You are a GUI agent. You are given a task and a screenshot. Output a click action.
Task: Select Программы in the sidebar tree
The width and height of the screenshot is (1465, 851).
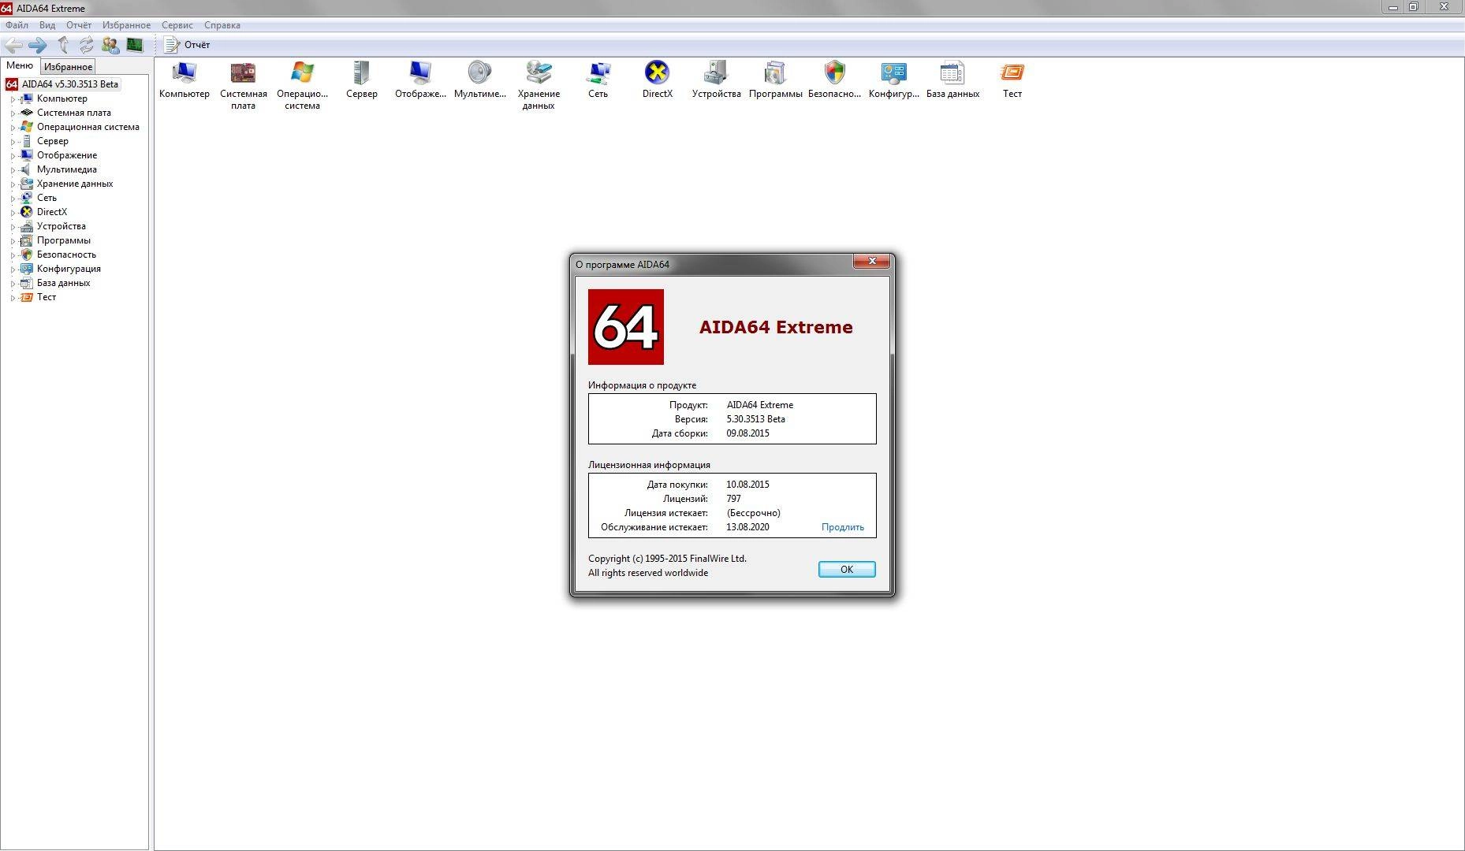coord(64,240)
